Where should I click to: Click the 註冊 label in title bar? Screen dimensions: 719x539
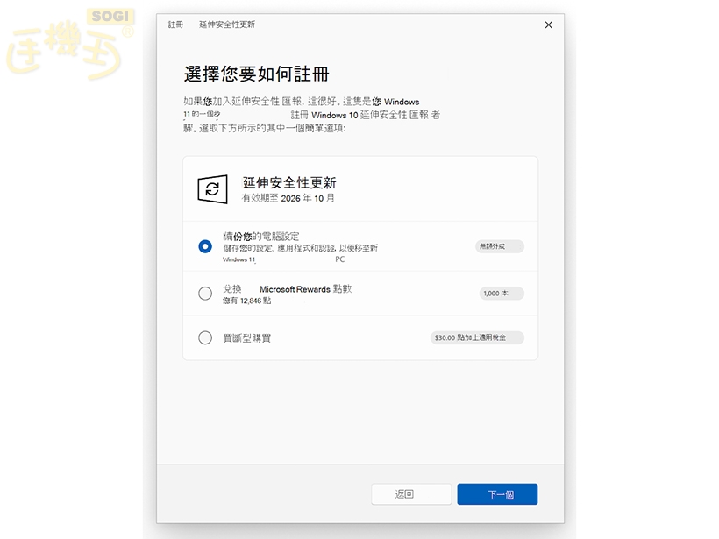(176, 25)
